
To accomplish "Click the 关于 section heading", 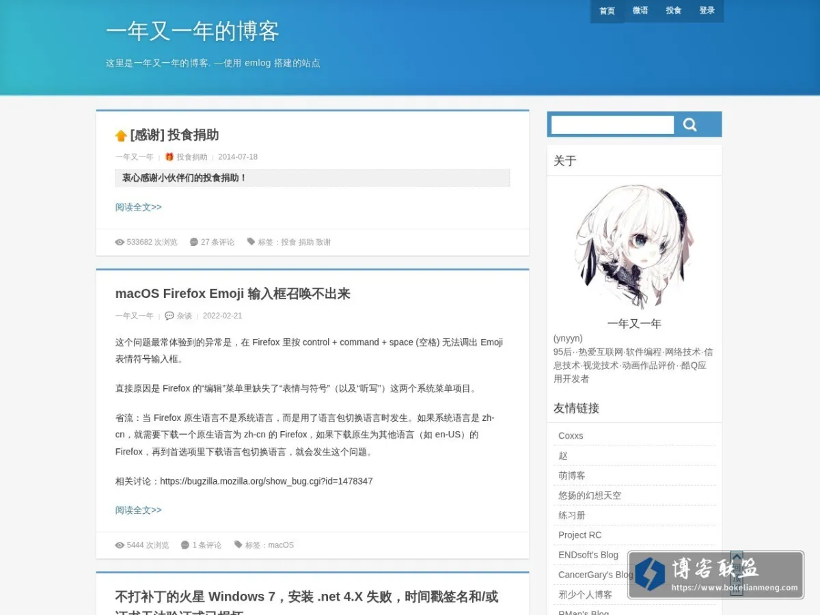I will (x=565, y=161).
